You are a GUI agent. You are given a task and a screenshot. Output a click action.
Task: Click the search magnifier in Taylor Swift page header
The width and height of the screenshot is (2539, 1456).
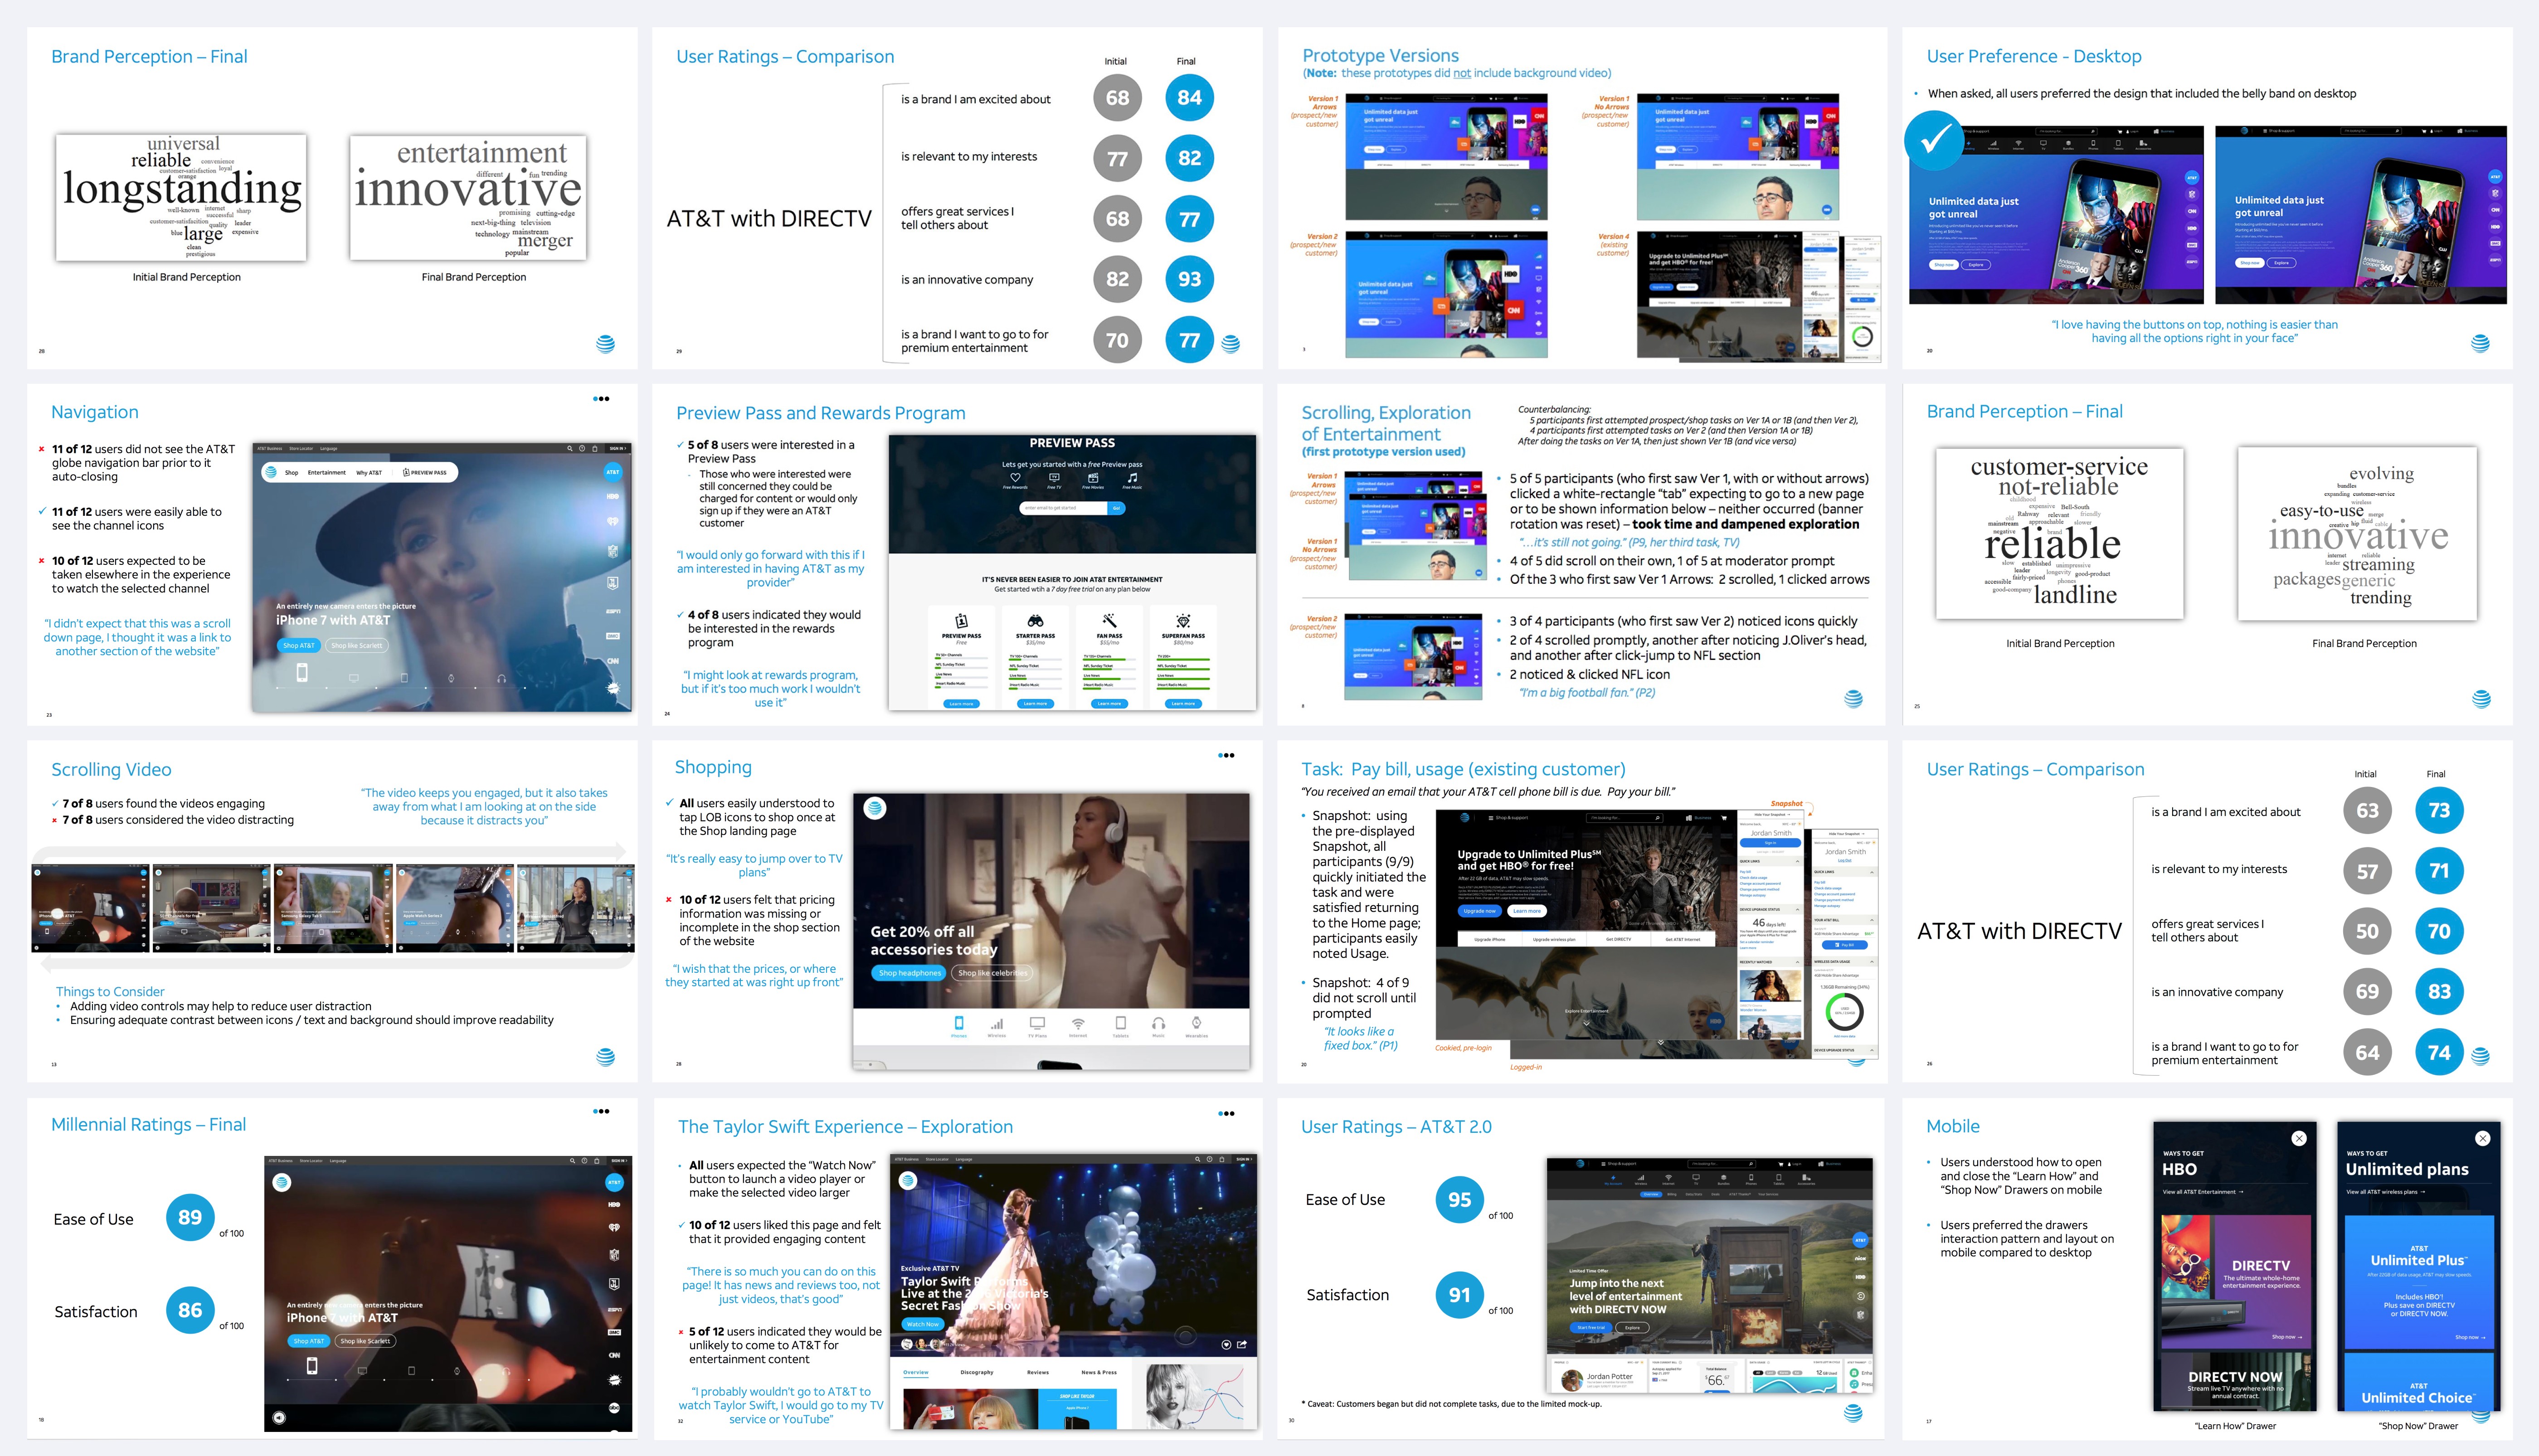click(x=1197, y=1160)
